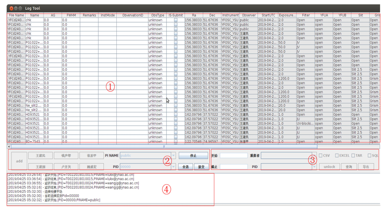Image resolution: width=387 pixels, height=210 pixels.
Task: Click the StartUTC column header
Action: pyautogui.click(x=268, y=15)
